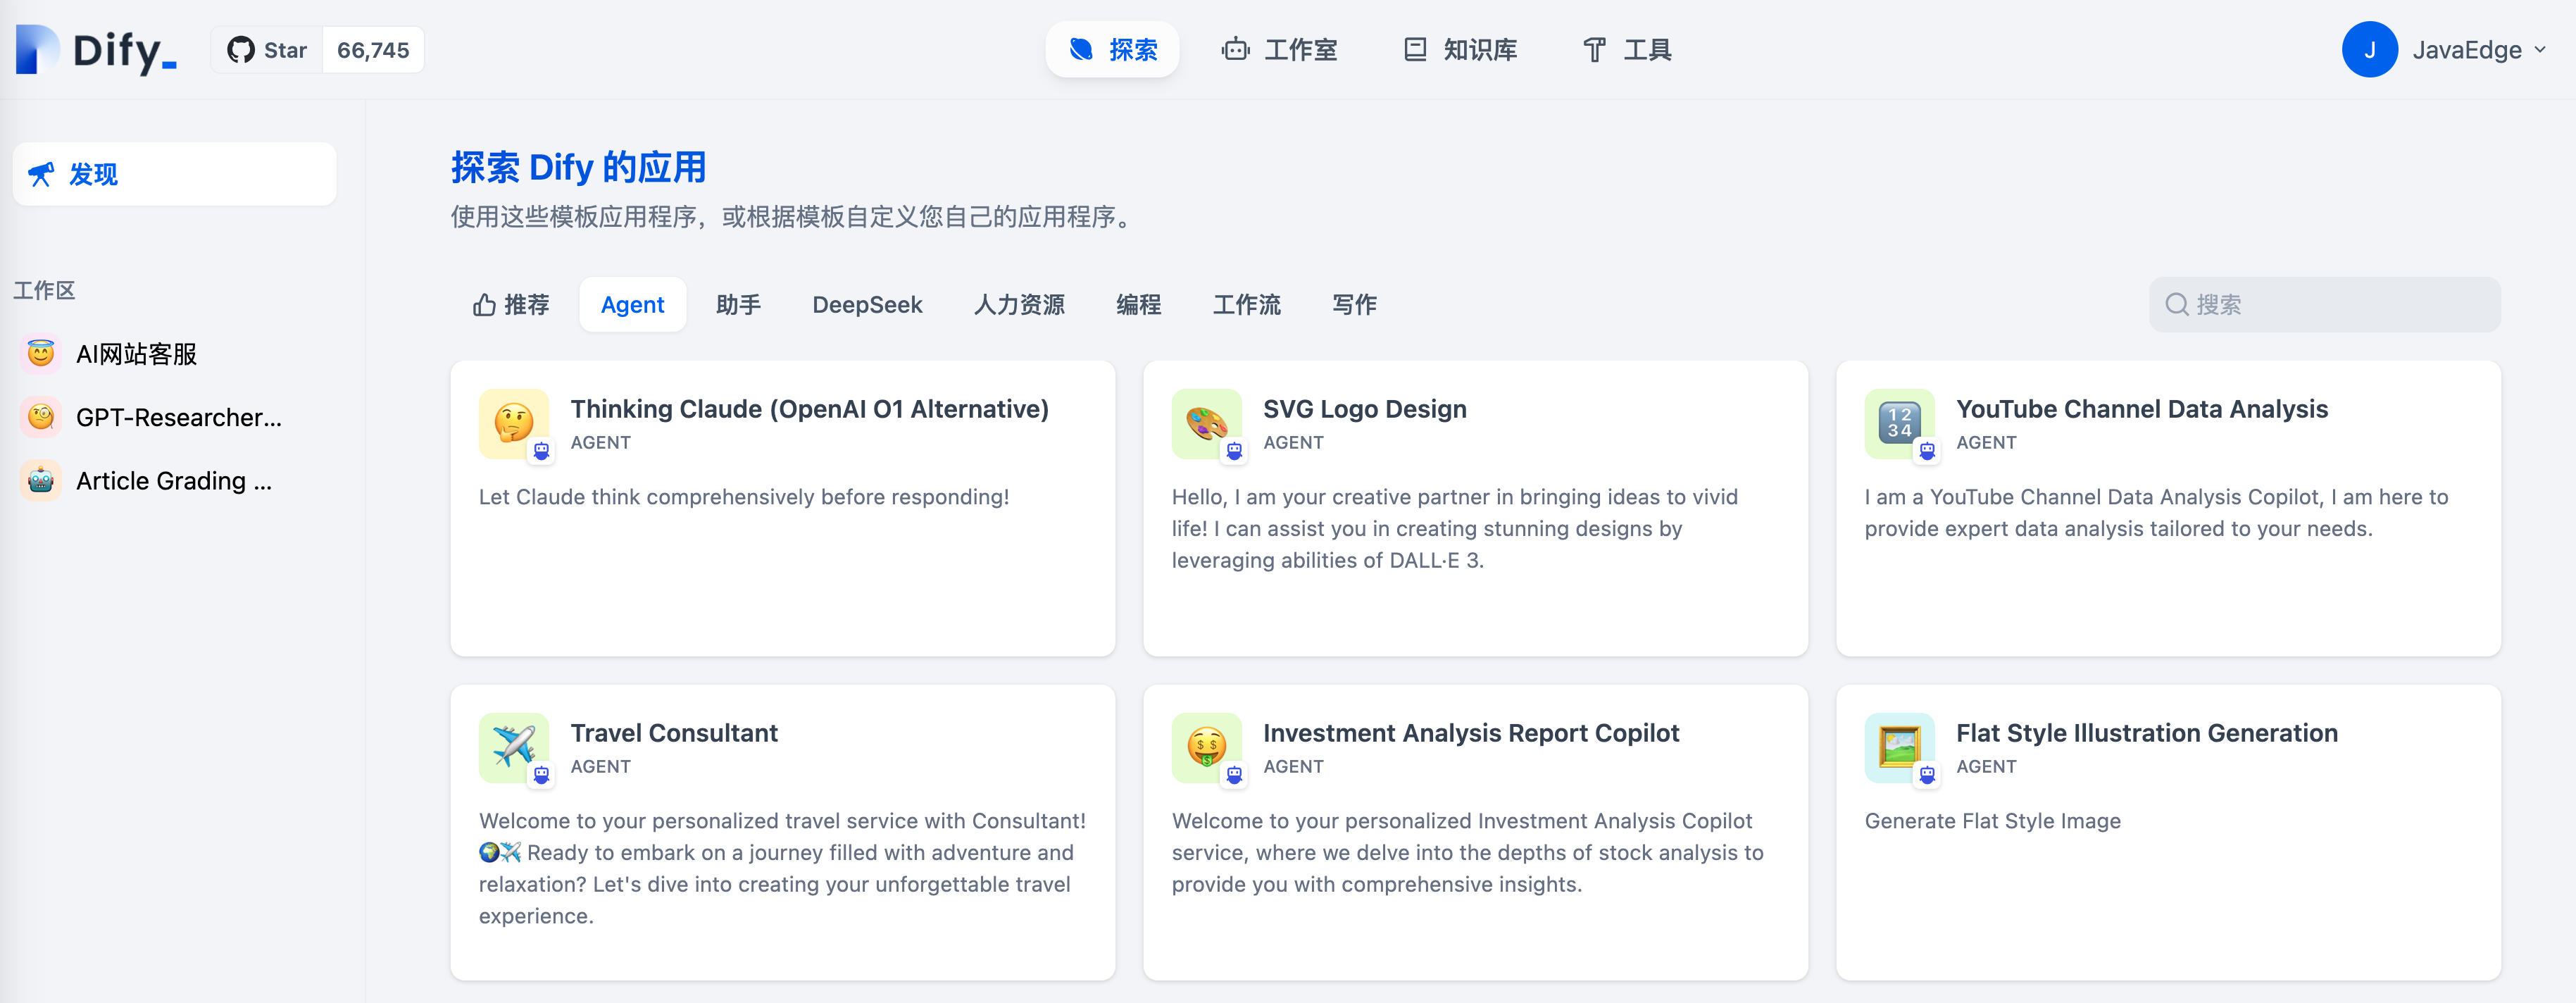The height and width of the screenshot is (1003, 2576).
Task: Select the DeepSeek category filter
Action: point(866,305)
